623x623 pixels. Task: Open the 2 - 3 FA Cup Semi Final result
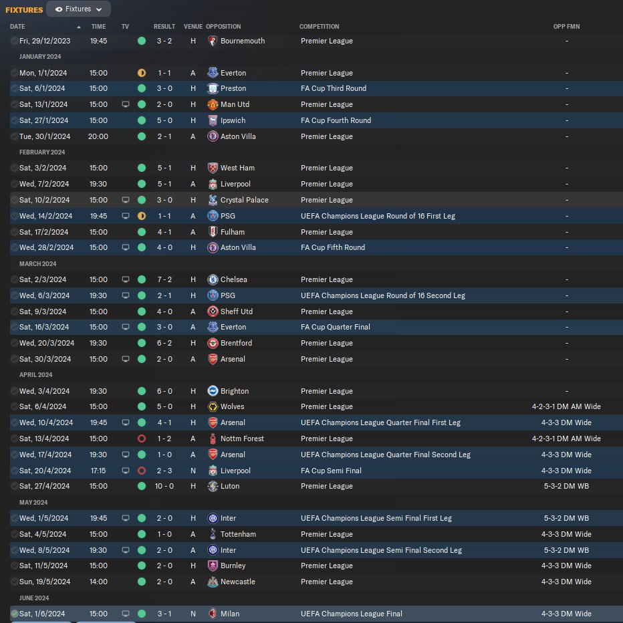click(x=164, y=471)
